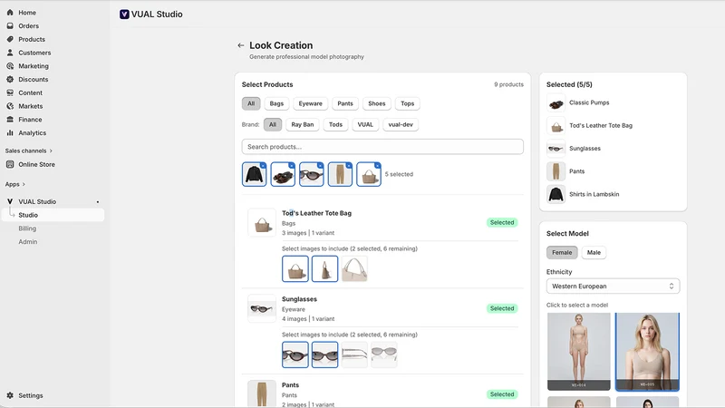Click the Discounts icon
Image resolution: width=725 pixels, height=408 pixels.
click(10, 79)
